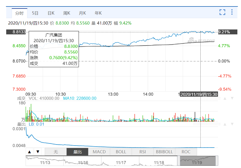Click the 7.6850 price axis label
Image resolution: width=241 pixels, height=168 pixels.
pyautogui.click(x=19, y=76)
